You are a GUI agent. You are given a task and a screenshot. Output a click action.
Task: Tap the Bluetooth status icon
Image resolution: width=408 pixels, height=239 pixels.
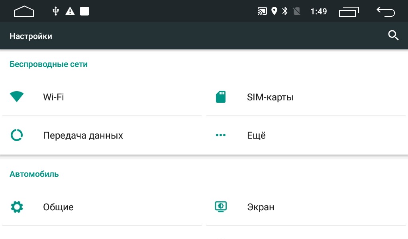285,11
